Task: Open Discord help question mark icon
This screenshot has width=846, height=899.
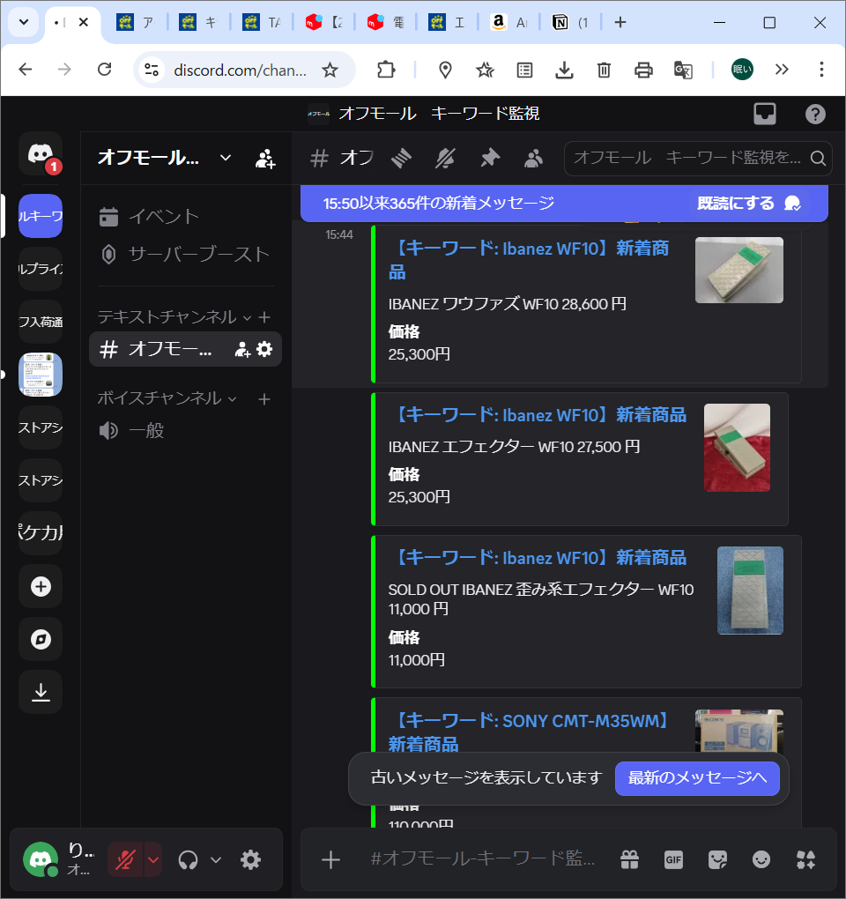Action: pyautogui.click(x=815, y=114)
